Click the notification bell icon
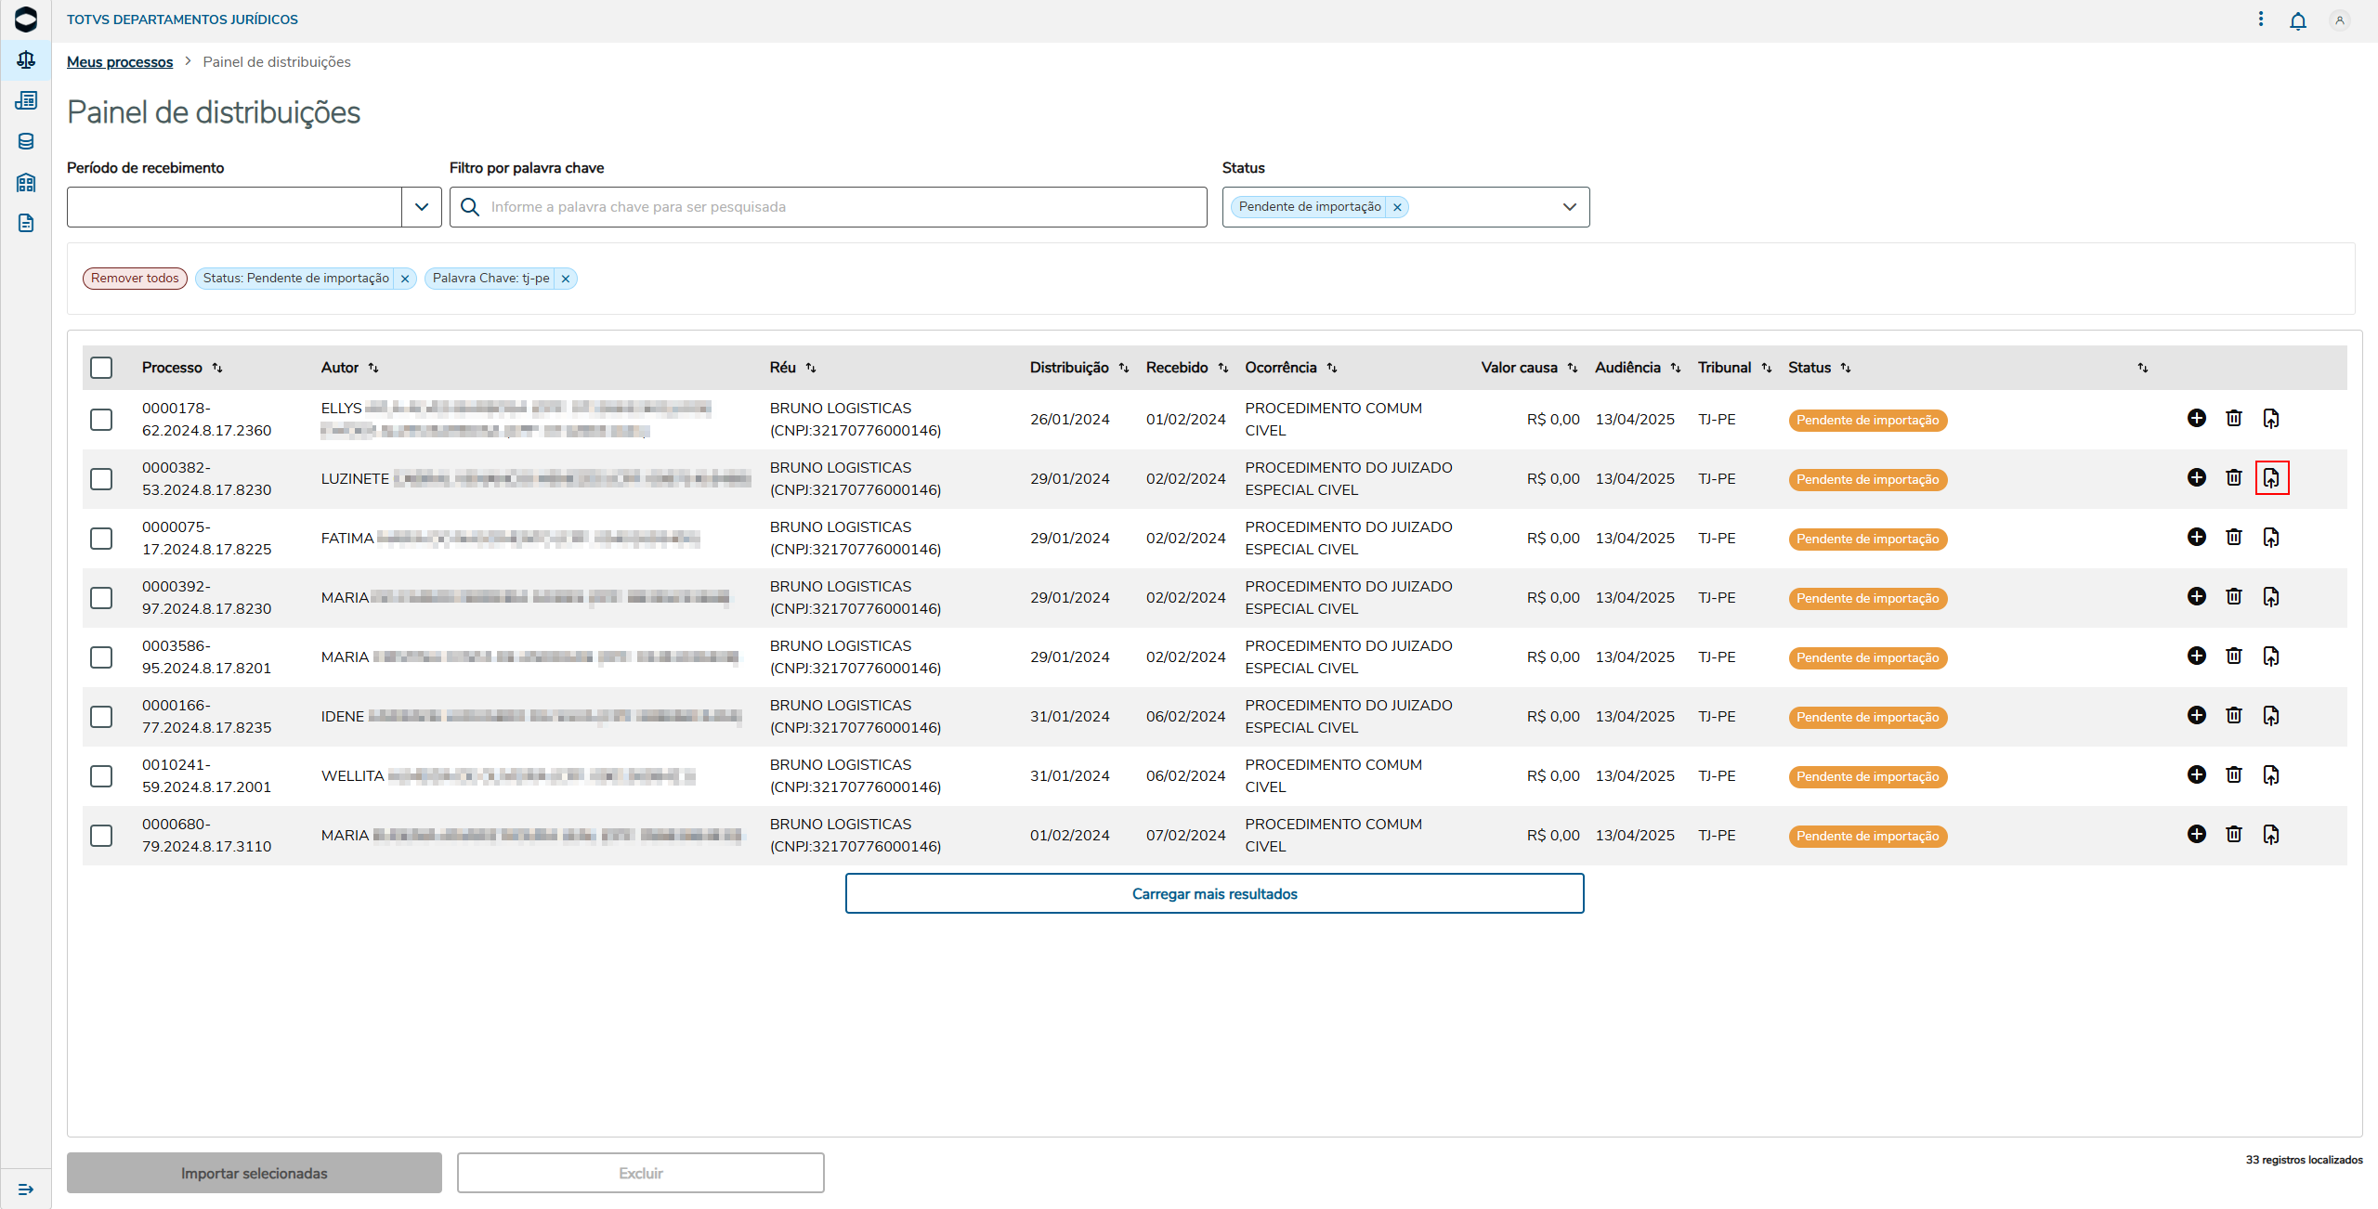This screenshot has height=1209, width=2378. (x=2297, y=20)
